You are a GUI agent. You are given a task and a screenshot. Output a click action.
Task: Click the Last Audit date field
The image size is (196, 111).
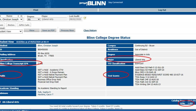point(76,19)
